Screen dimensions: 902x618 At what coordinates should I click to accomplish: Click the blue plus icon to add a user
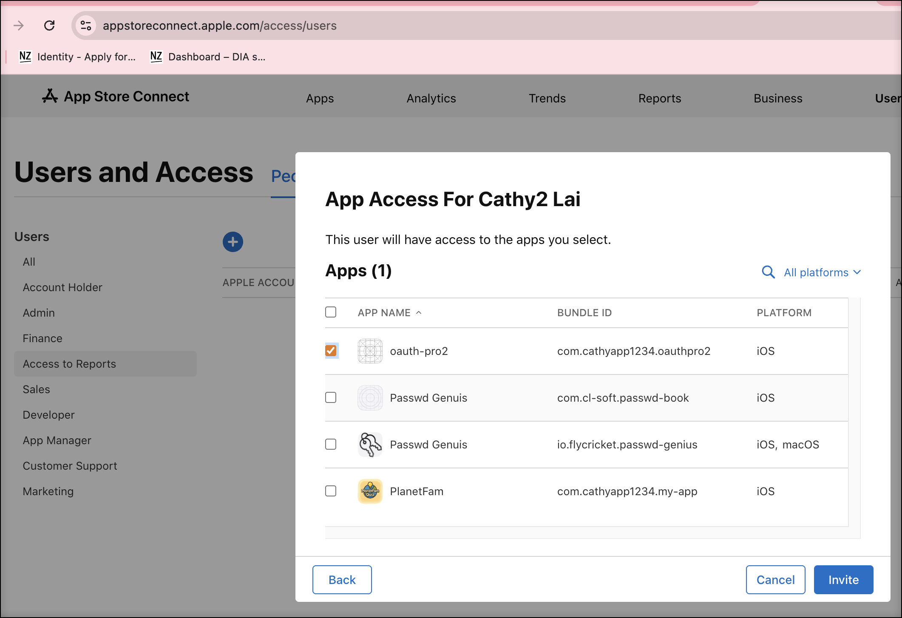tap(233, 241)
